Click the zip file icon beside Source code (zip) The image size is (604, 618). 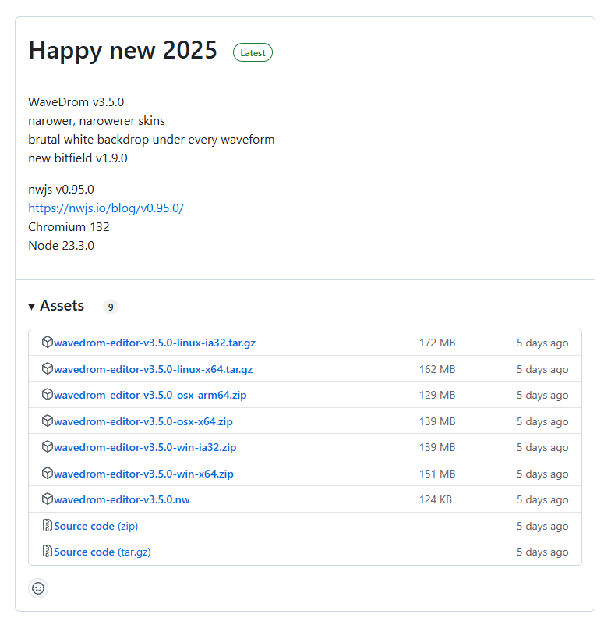(48, 525)
